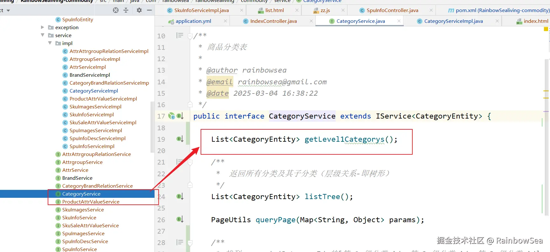Switch to application.yml tab

click(x=193, y=21)
